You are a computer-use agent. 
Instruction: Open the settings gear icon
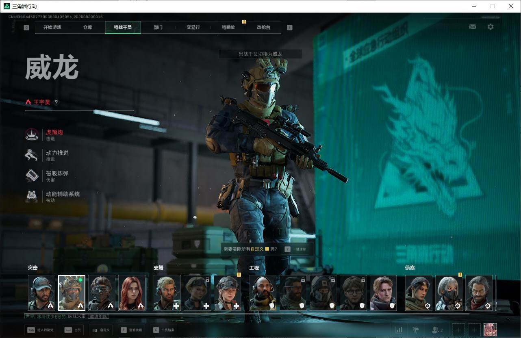(491, 27)
